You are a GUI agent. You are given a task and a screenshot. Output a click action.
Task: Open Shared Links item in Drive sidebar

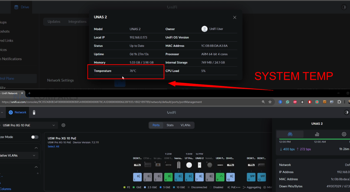[6, 41]
